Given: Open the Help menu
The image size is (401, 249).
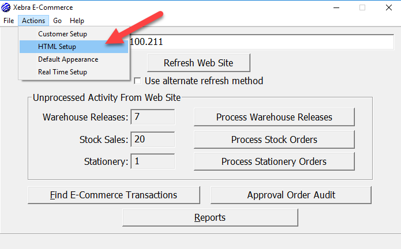Looking at the screenshot, I should tap(77, 21).
